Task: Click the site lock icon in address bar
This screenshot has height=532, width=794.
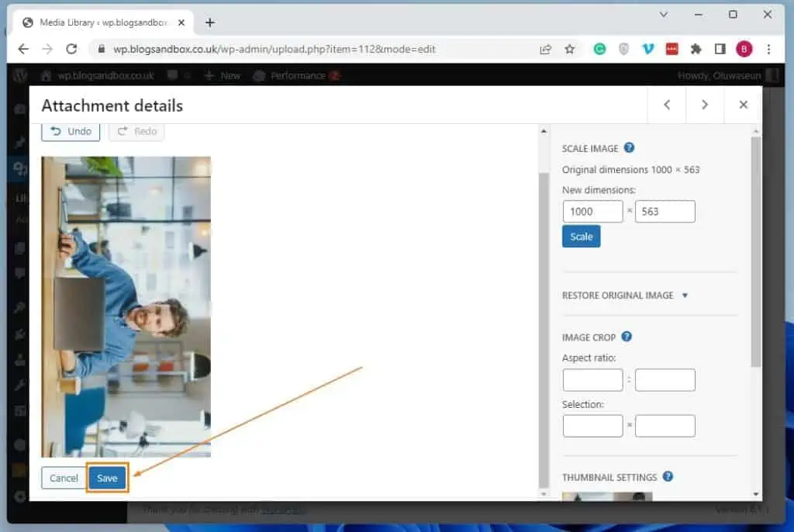Action: coord(102,49)
